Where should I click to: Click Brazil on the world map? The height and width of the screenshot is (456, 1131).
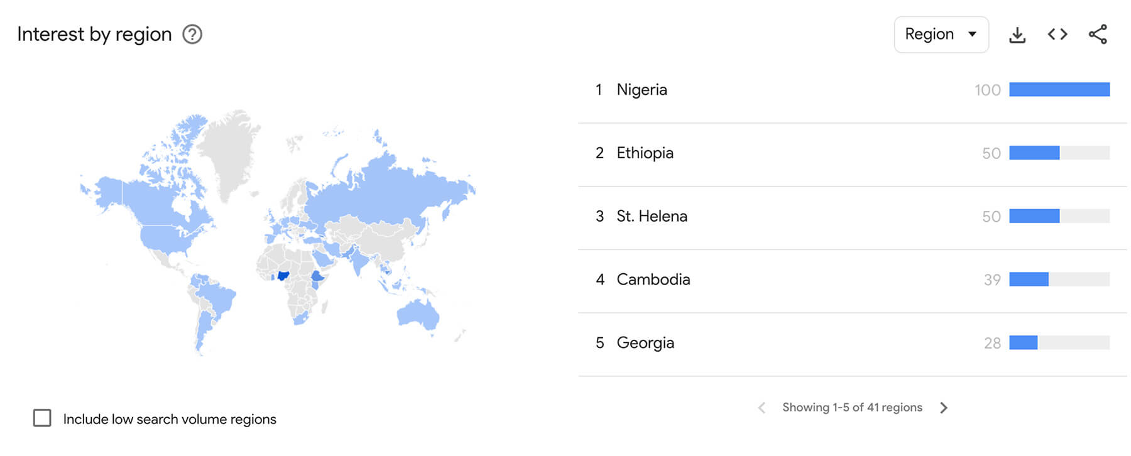(x=218, y=297)
